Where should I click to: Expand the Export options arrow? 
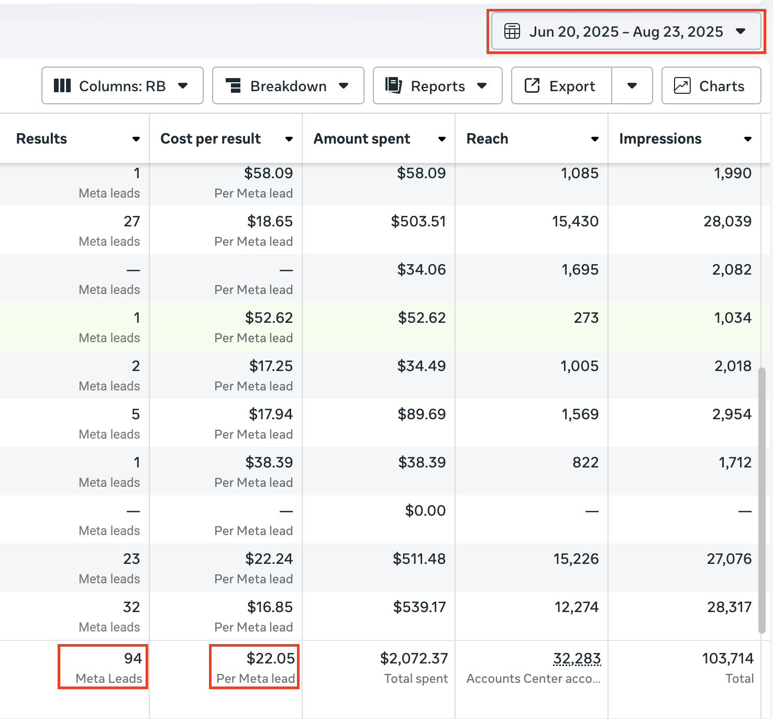[x=632, y=86]
